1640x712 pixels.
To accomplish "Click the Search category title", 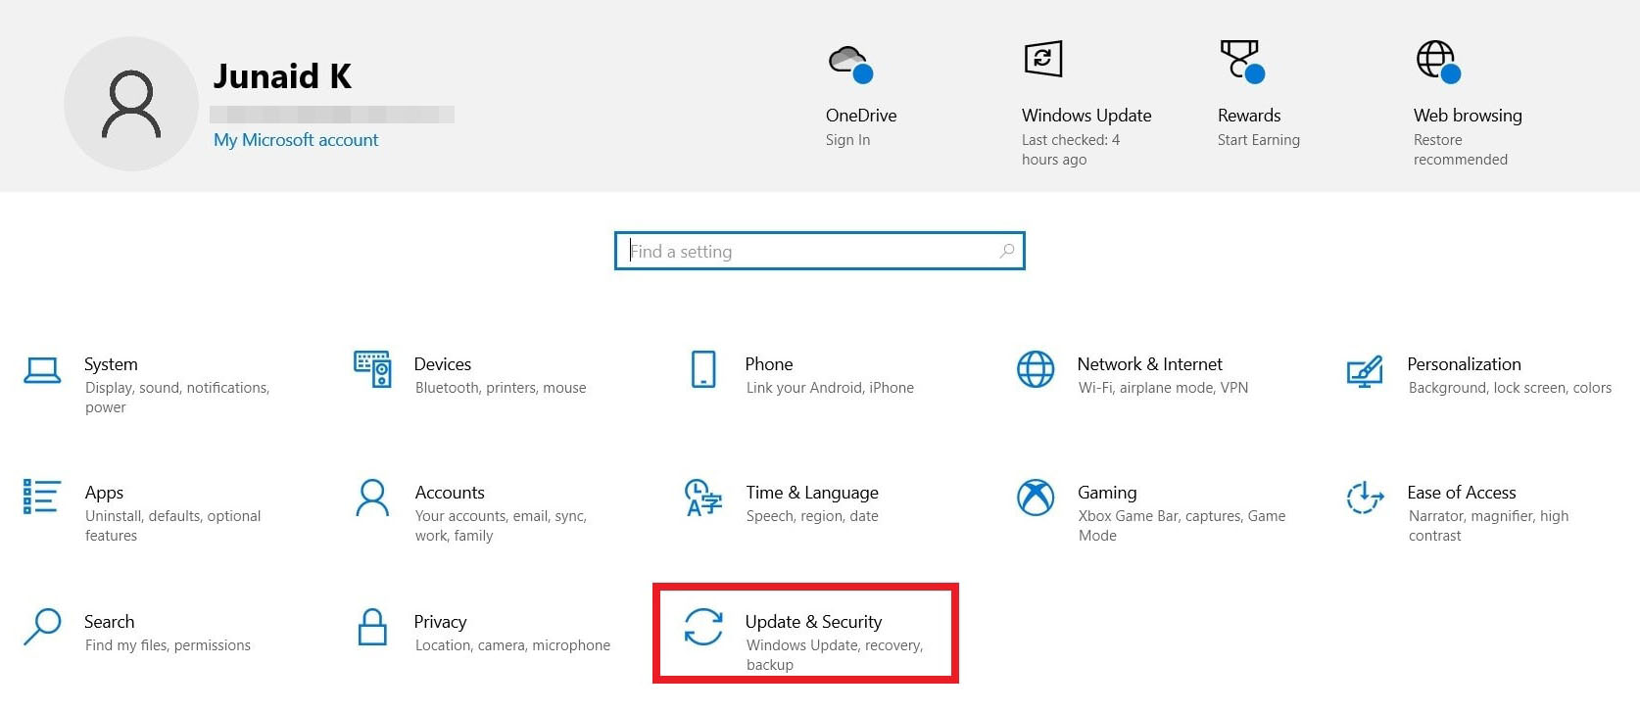I will click(110, 622).
